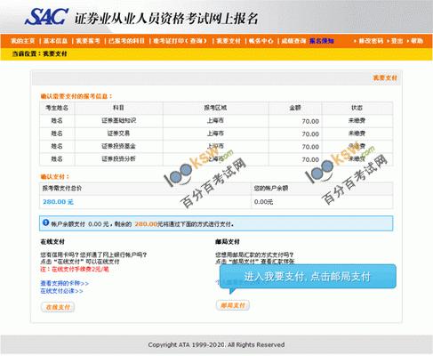Click the 修改密码 link
The width and height of the screenshot is (433, 356).
pyautogui.click(x=371, y=41)
